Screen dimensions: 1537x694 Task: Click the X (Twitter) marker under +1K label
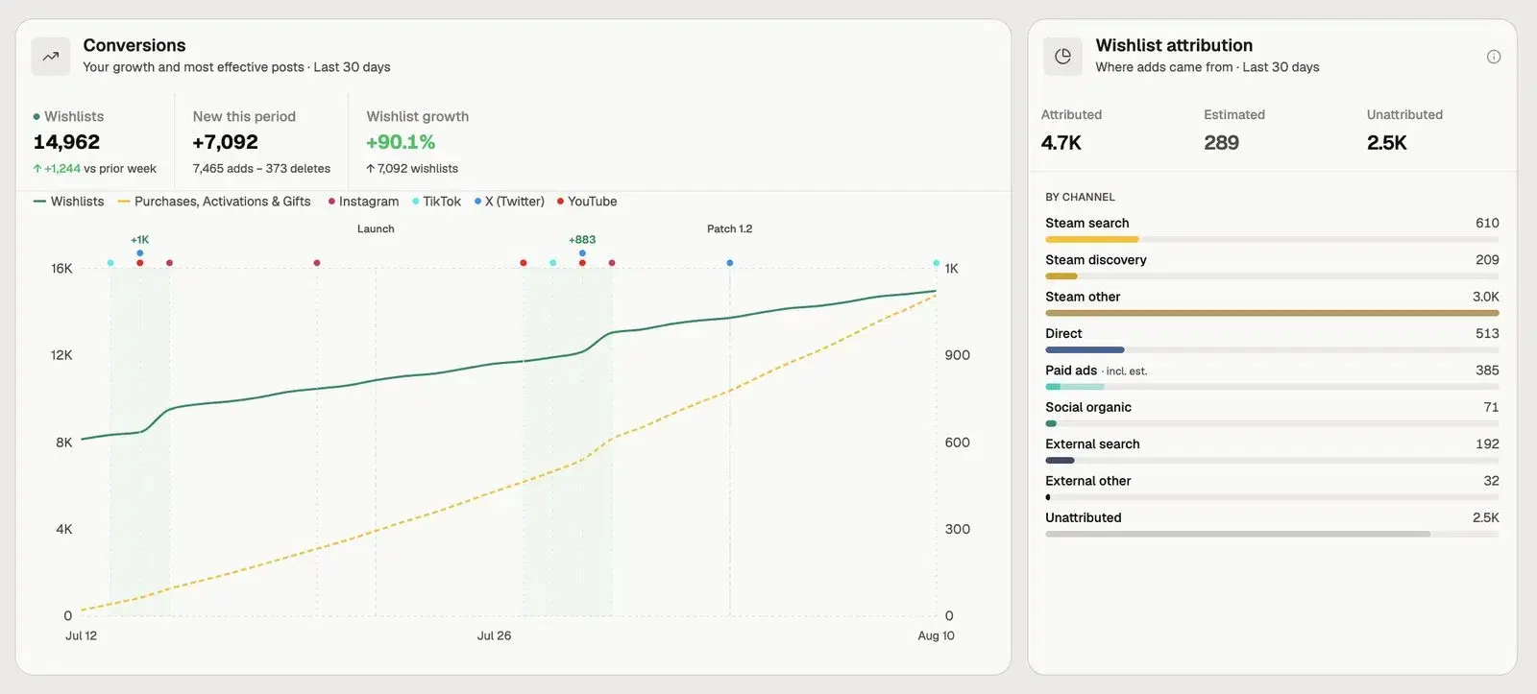pos(140,253)
